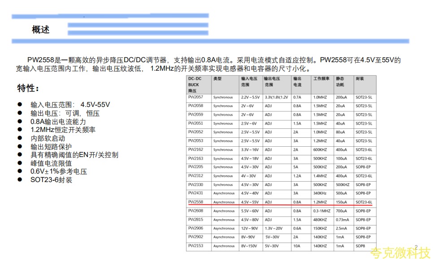Select the PW2906 table cell
Viewport: 433px width, 259px height.
coord(195,228)
